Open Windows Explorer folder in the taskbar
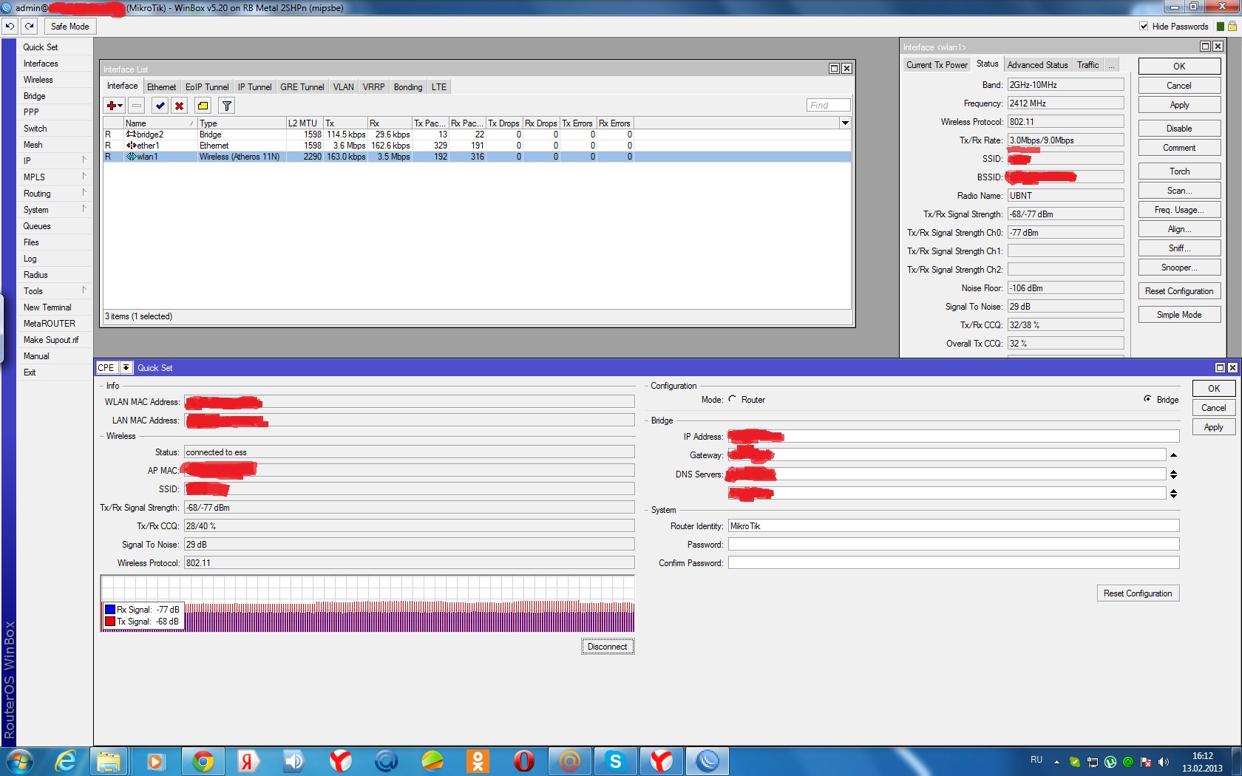Image resolution: width=1242 pixels, height=776 pixels. 109,760
